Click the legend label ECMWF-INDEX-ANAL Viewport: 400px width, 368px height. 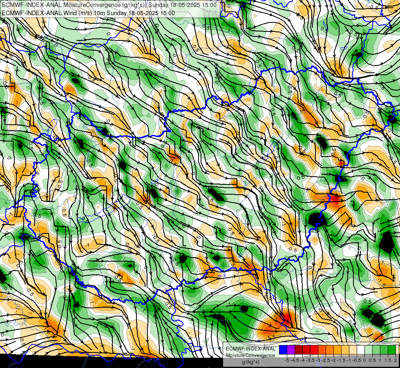(251, 349)
